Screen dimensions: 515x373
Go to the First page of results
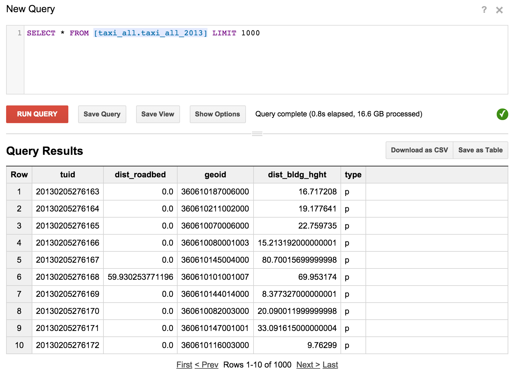pyautogui.click(x=184, y=364)
